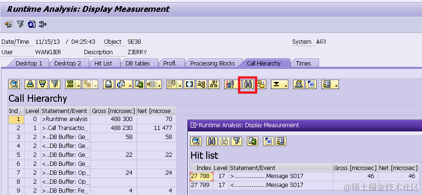Open the Views dropdown next to Print
This screenshot has height=195, width=422.
(124, 84)
